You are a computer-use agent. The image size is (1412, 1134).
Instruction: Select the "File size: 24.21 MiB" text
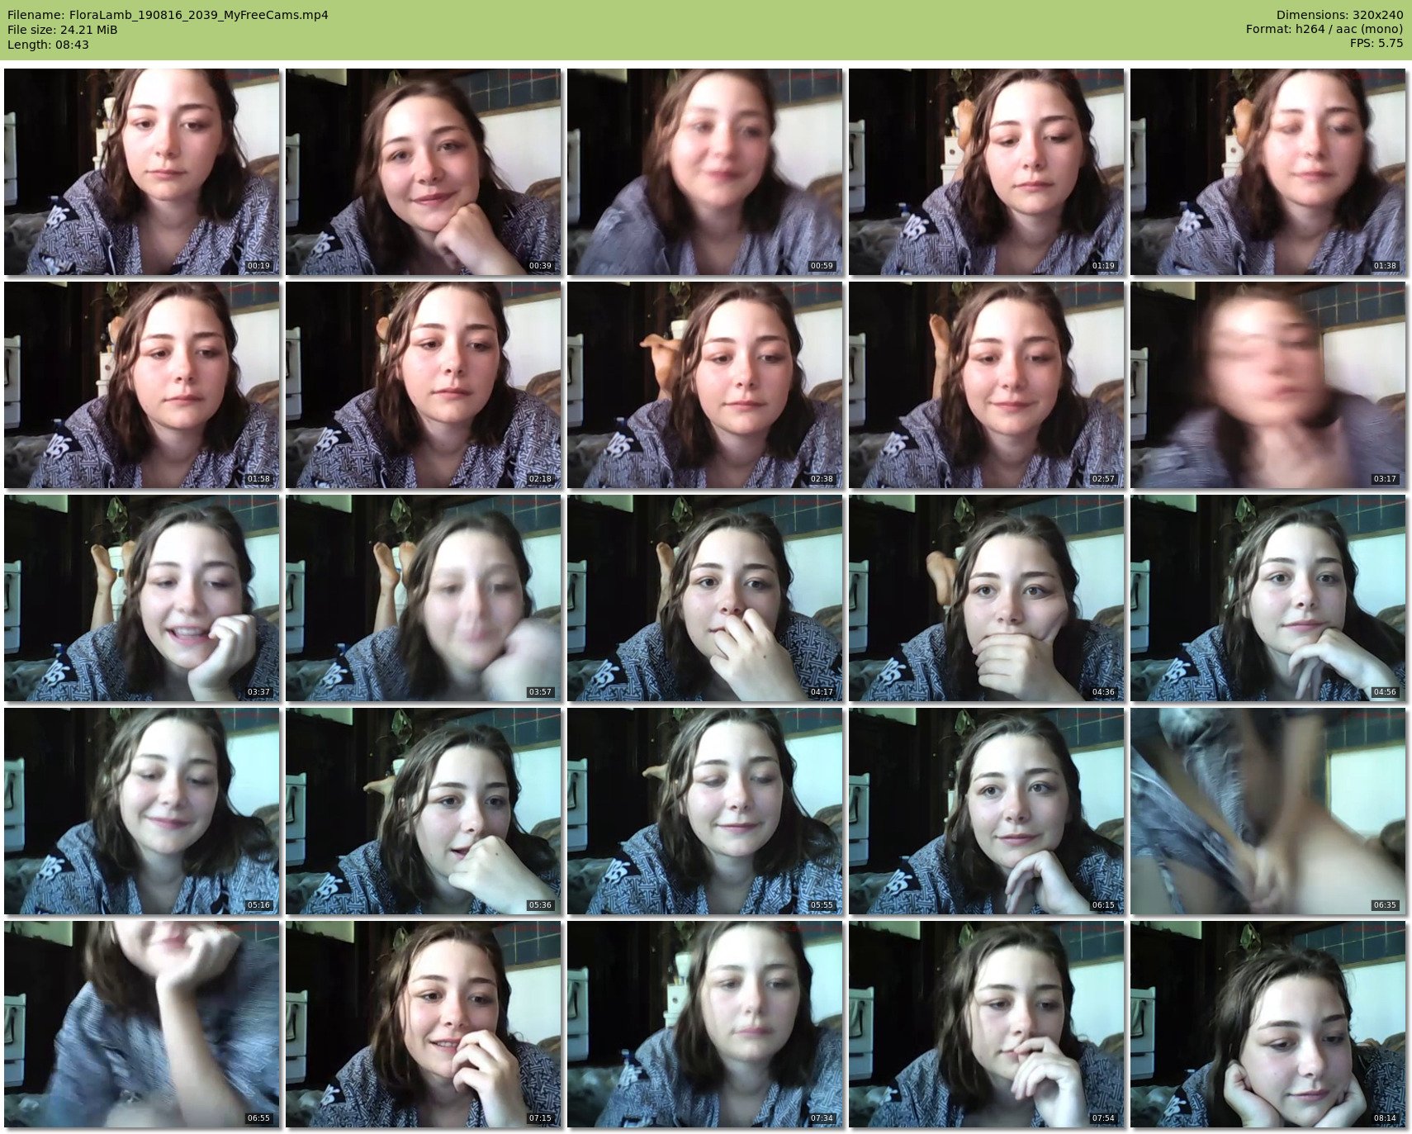coord(62,30)
